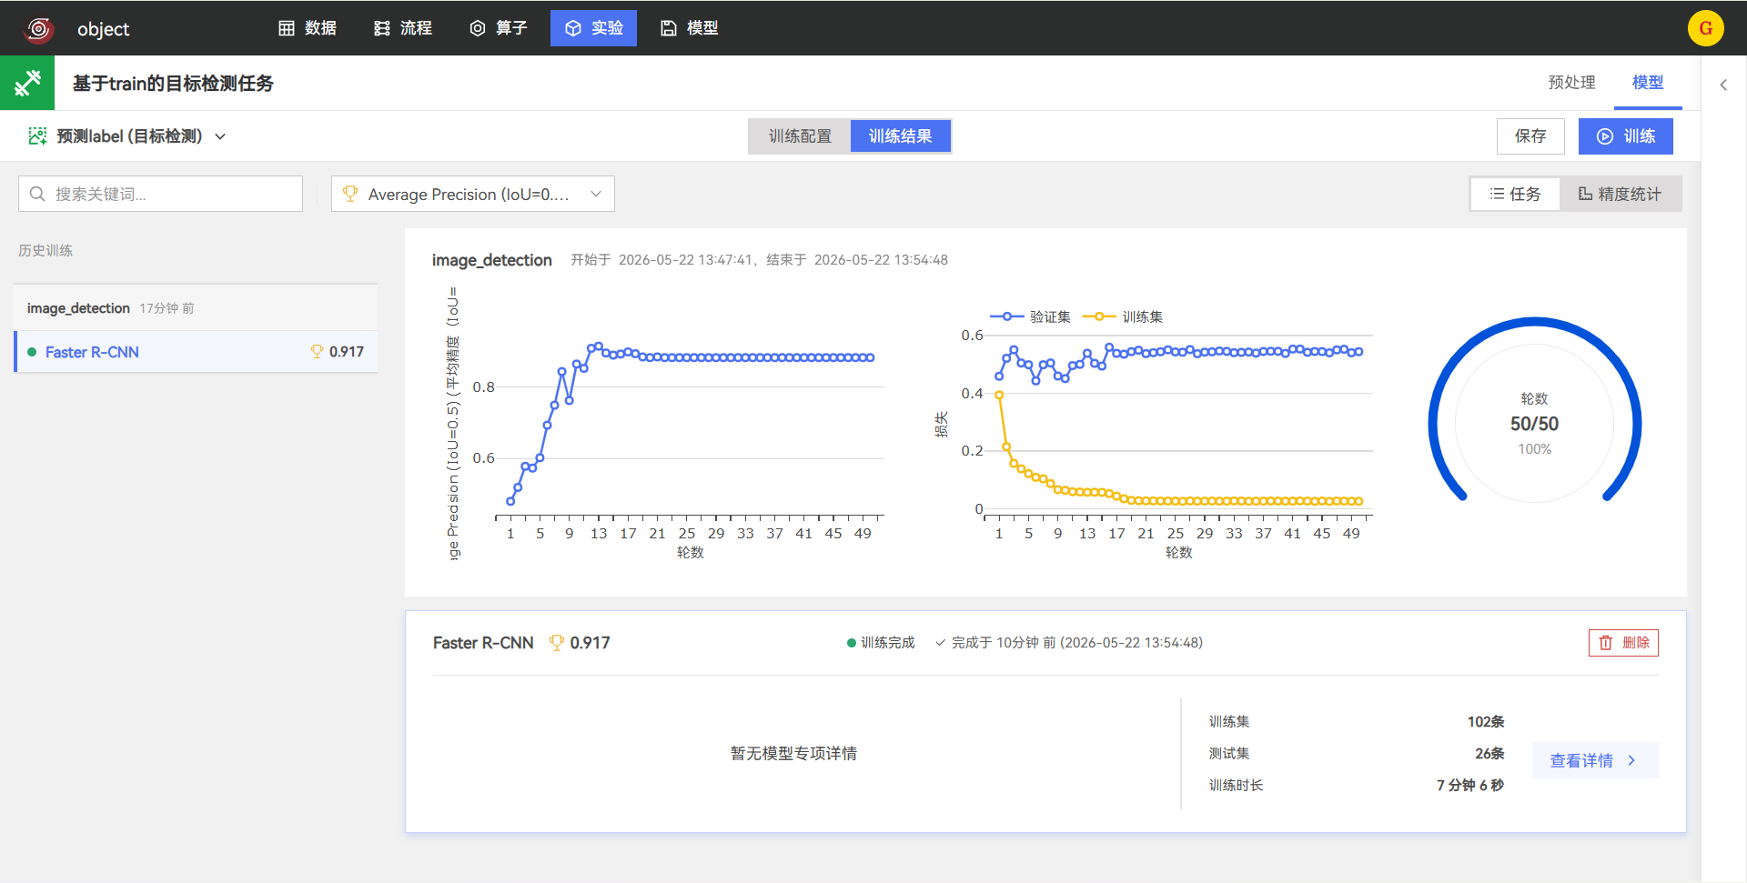Expand the 预测label (目标检测) dropdown

click(x=220, y=136)
